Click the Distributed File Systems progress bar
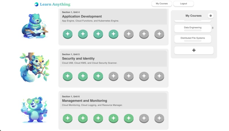The height and width of the screenshot is (131, 229). tap(193, 41)
